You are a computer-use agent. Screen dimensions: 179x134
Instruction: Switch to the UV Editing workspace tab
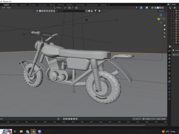(x=32, y=5)
